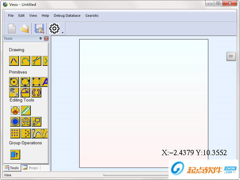240x180 pixels.
Task: Choose the scissors cut tool
Action: tap(15, 110)
